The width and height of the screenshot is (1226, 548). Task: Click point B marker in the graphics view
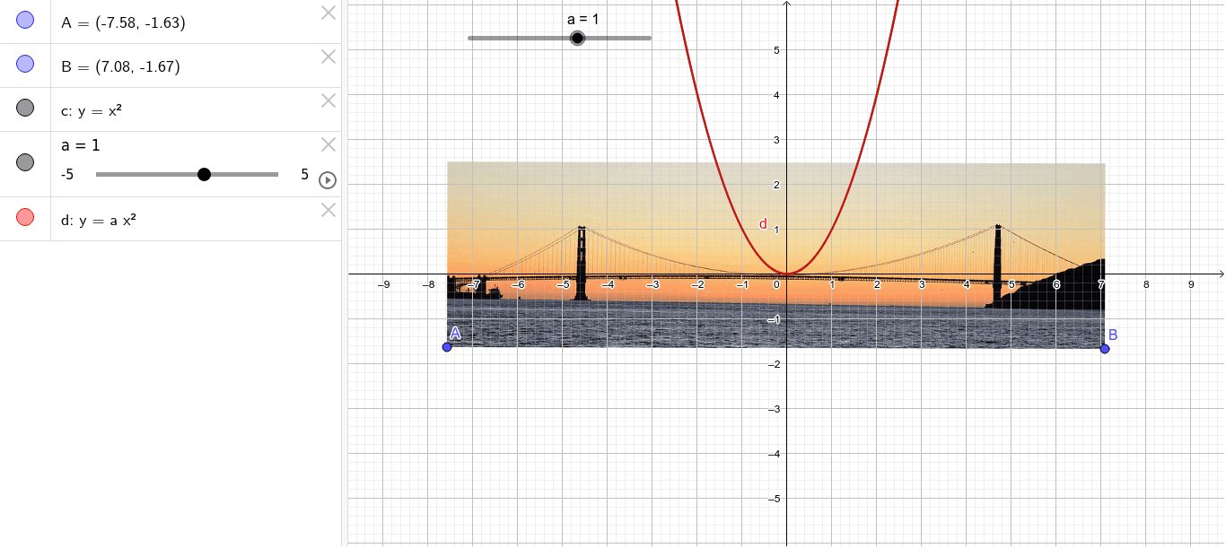tap(1105, 348)
